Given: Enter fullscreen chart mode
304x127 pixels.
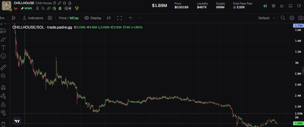Looking at the screenshot, I should 120,18.
